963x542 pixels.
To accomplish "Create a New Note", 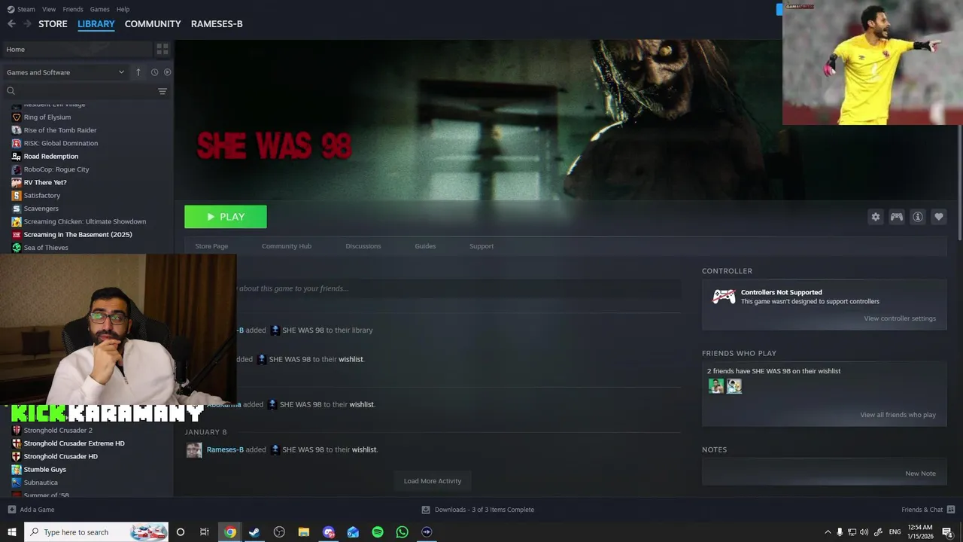I will coord(921,473).
